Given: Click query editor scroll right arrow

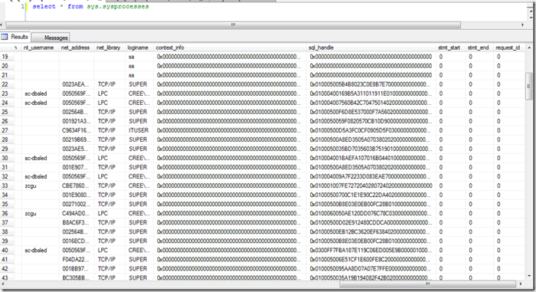Looking at the screenshot, I should pos(522,25).
